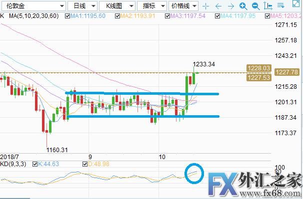Click the 1160.31 low price label
The height and width of the screenshot is (199, 303).
[x=57, y=150]
